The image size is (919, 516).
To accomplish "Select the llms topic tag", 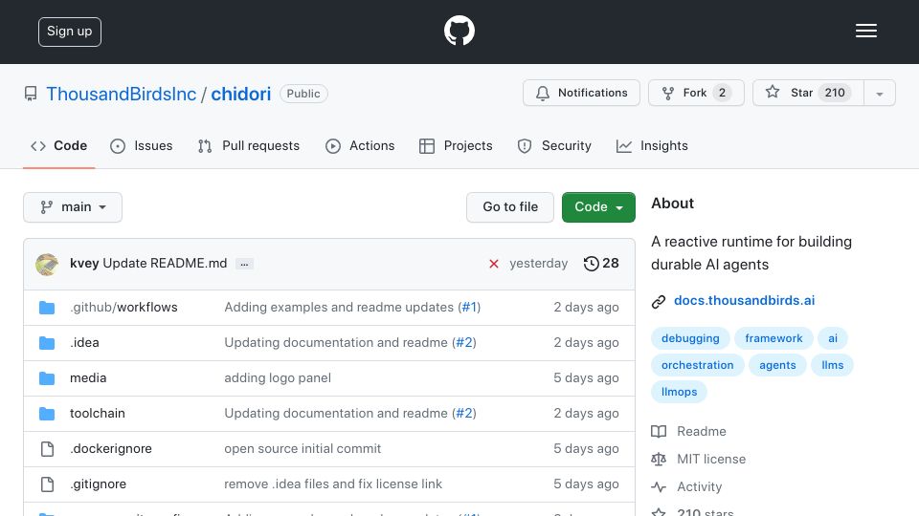I will 832,365.
